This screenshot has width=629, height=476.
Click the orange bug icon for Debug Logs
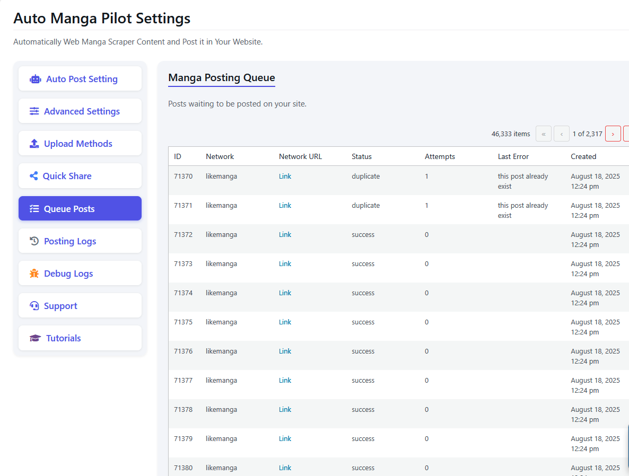click(34, 274)
